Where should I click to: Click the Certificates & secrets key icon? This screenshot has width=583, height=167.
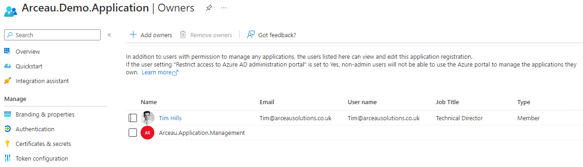[7, 144]
